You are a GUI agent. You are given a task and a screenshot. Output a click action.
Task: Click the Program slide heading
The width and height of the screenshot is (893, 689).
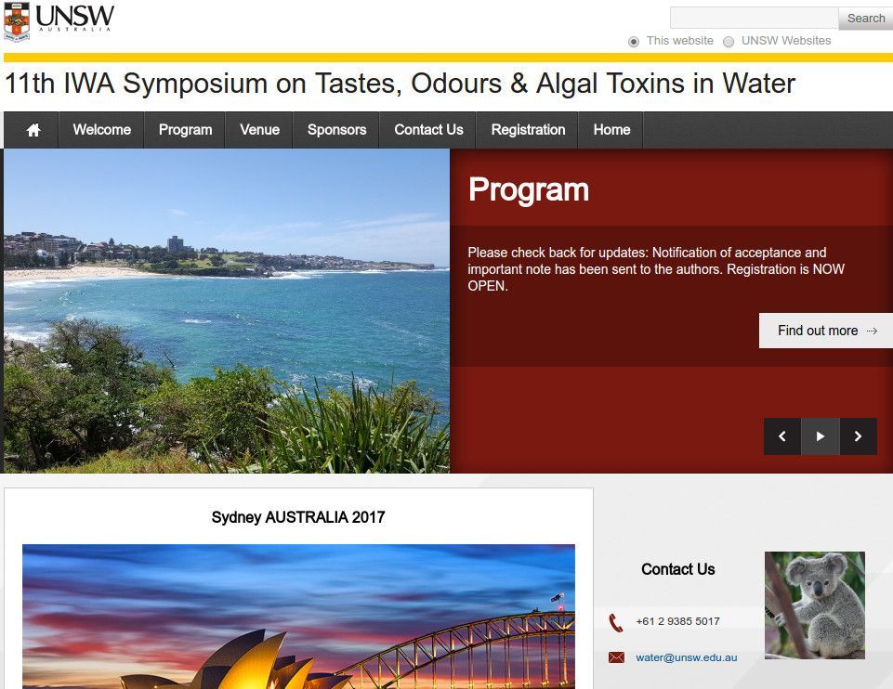529,189
